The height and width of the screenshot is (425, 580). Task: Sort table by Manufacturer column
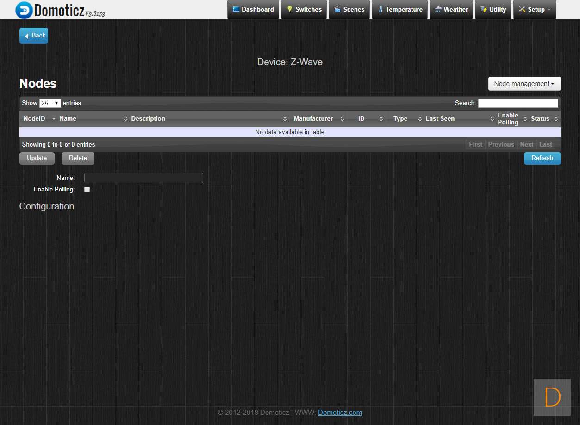click(313, 119)
